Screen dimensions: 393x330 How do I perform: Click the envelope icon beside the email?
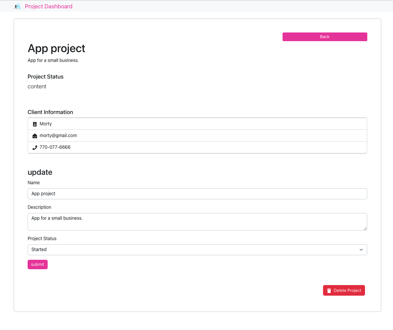click(x=35, y=136)
